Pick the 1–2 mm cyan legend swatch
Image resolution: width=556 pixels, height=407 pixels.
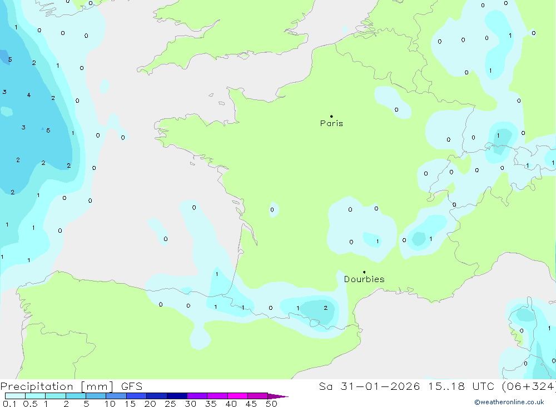click(56, 396)
